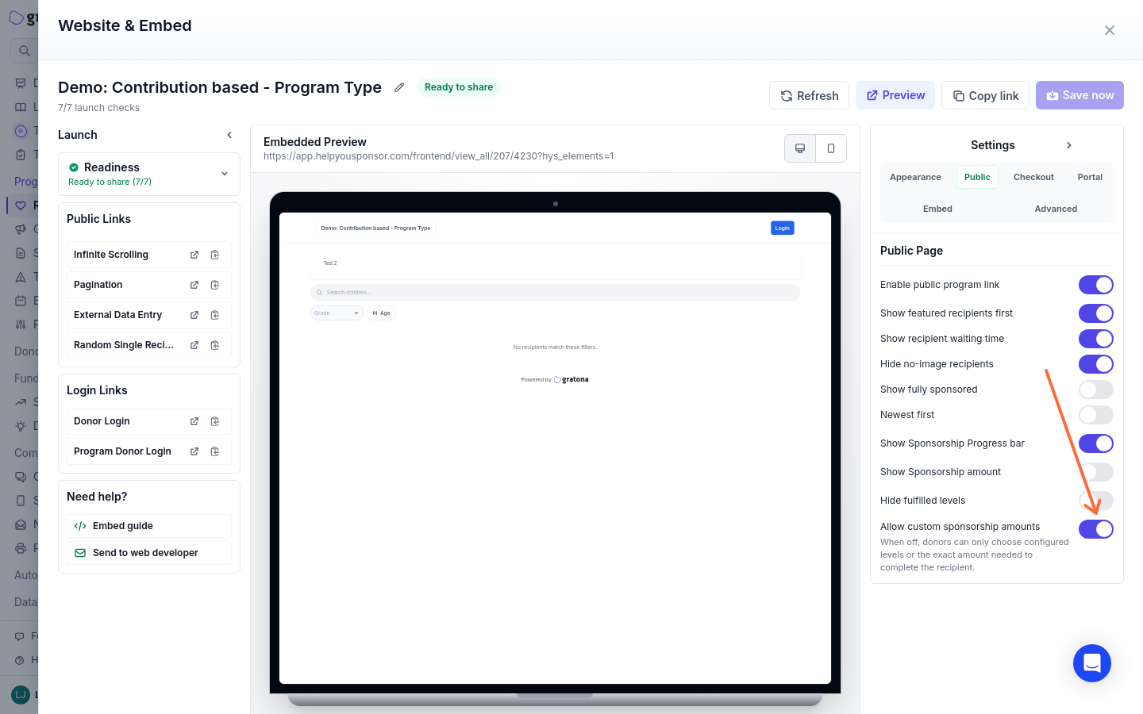This screenshot has width=1143, height=714.
Task: Copy the Pagination link
Action: (215, 285)
